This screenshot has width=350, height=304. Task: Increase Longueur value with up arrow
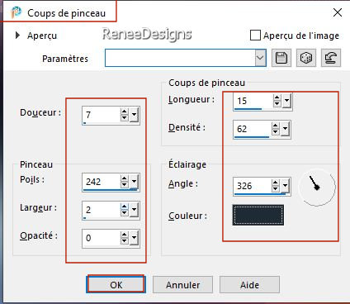[277, 97]
